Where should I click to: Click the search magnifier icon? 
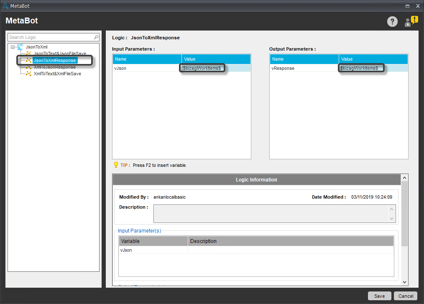[x=96, y=37]
